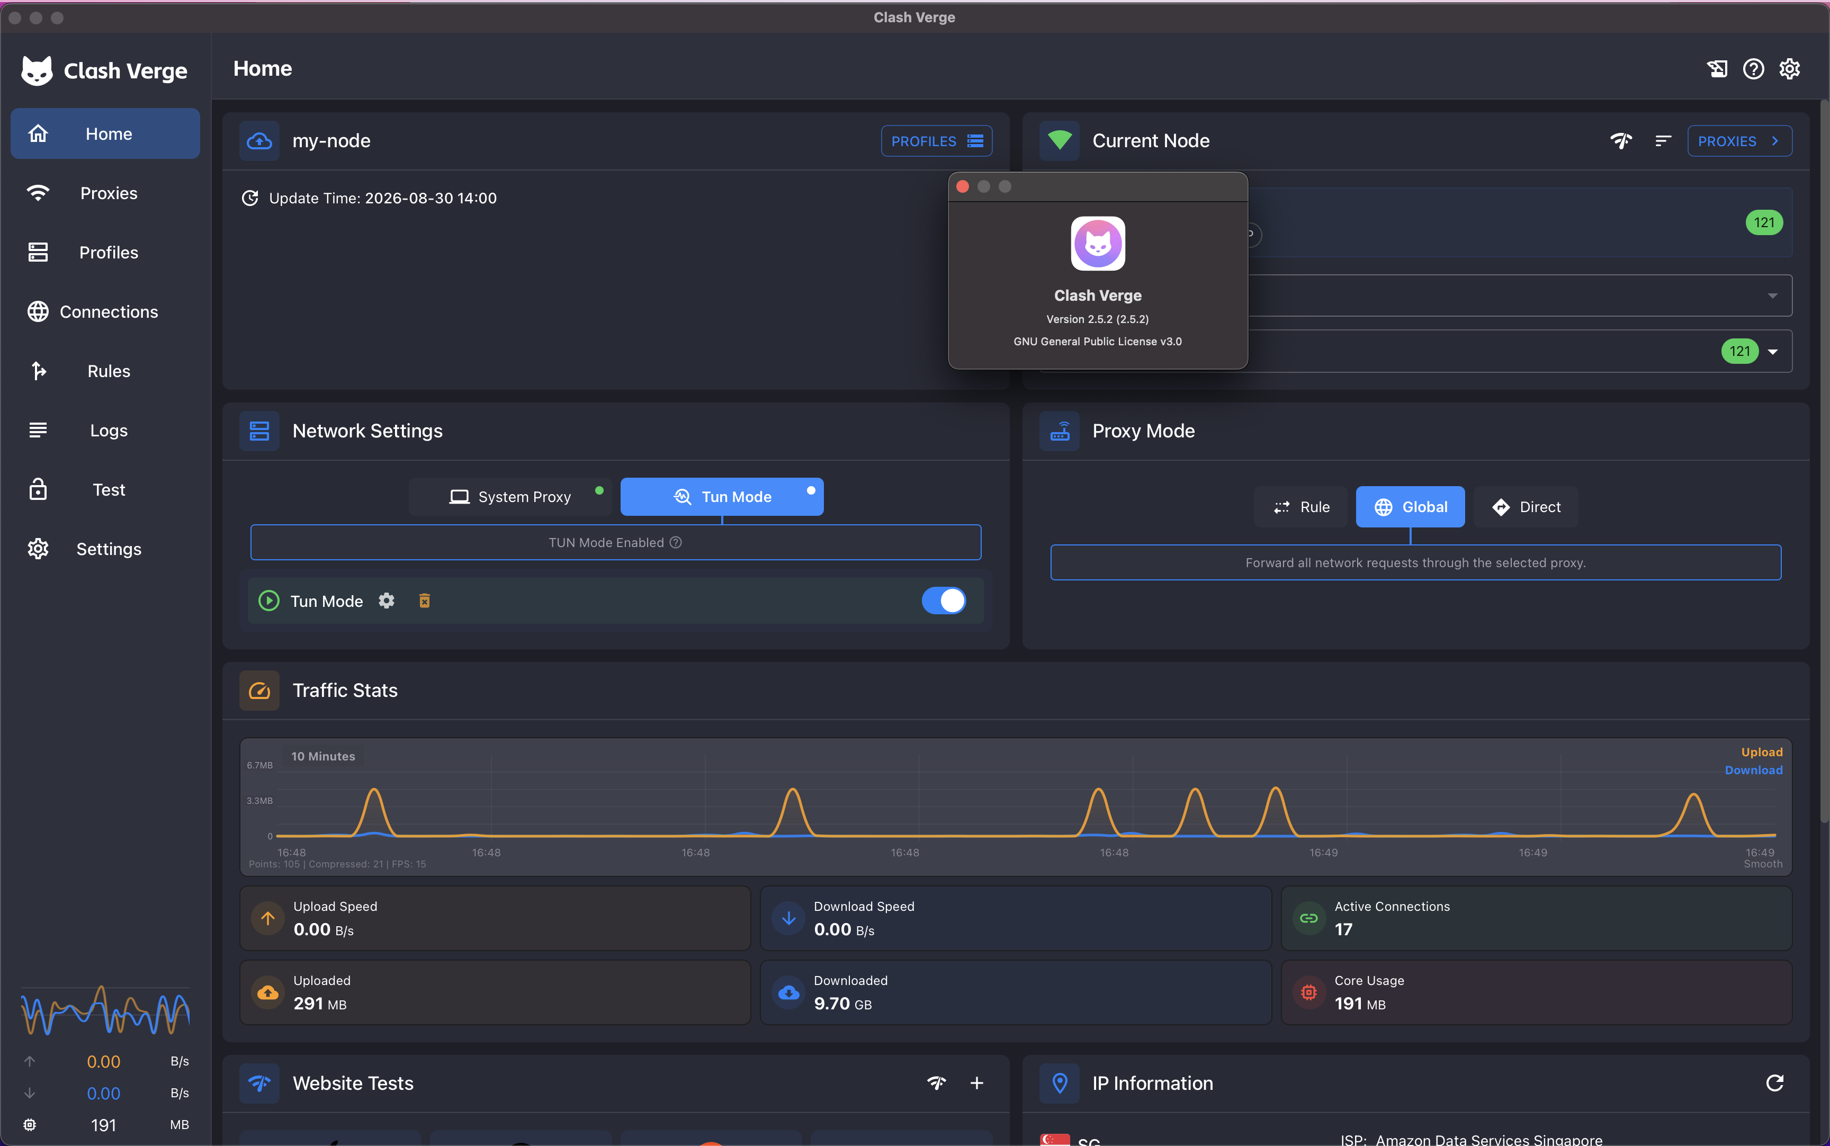Select Tun Mode tab
The image size is (1830, 1146).
click(x=721, y=496)
